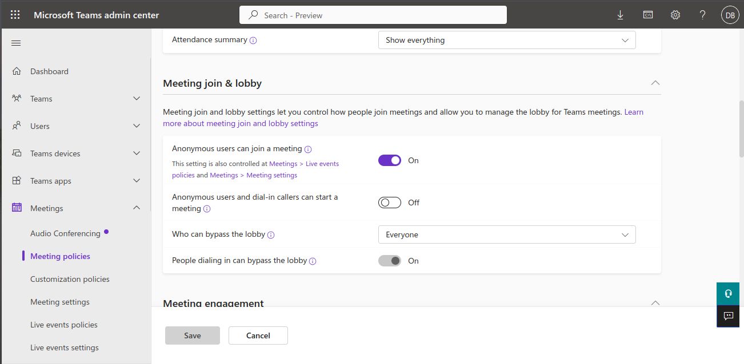Screen dimensions: 744x364
Task: Collapse sidebar with hamburger menu icon
Action: pos(16,43)
